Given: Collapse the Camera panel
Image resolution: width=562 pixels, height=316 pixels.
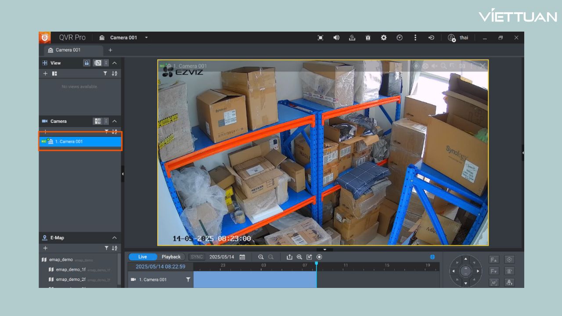Looking at the screenshot, I should [x=115, y=121].
